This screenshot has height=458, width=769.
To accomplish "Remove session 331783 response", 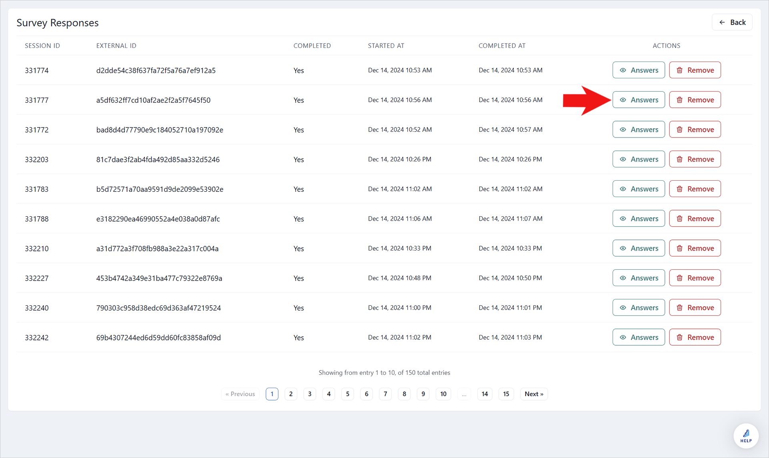I will point(695,189).
